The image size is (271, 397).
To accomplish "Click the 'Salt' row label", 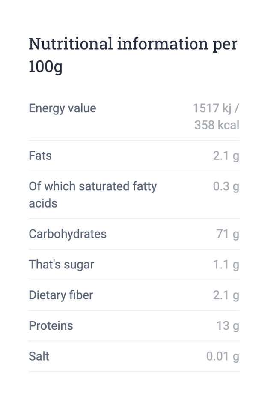I will 39,356.
